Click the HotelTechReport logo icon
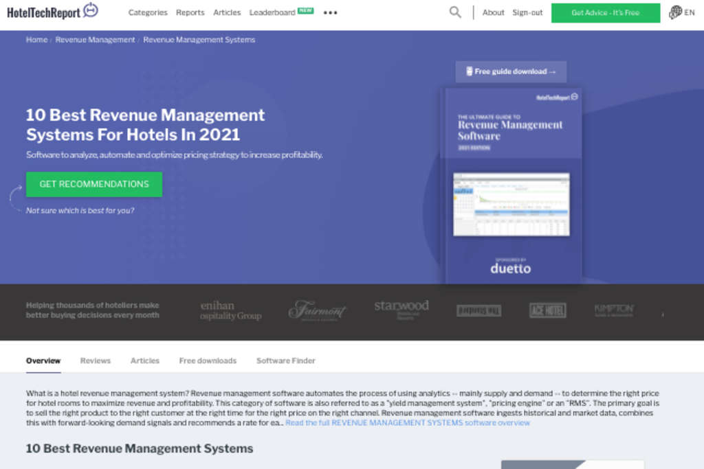Image resolution: width=704 pixels, height=469 pixels. pyautogui.click(x=92, y=10)
